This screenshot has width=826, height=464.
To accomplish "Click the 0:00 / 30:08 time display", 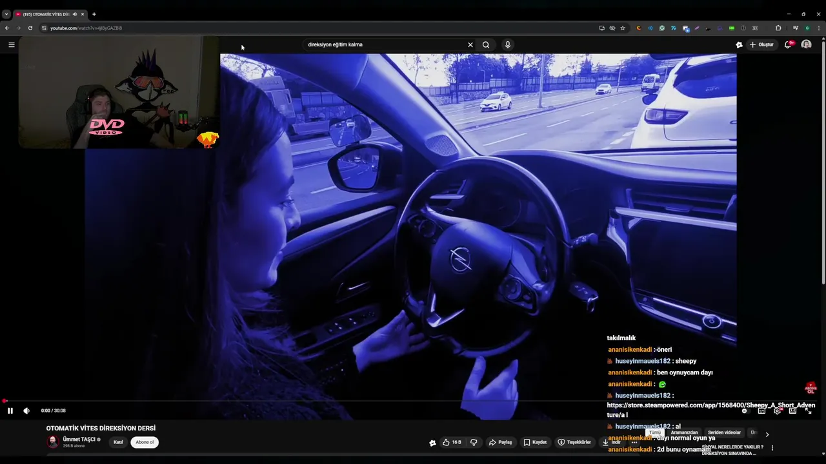I will pyautogui.click(x=53, y=411).
